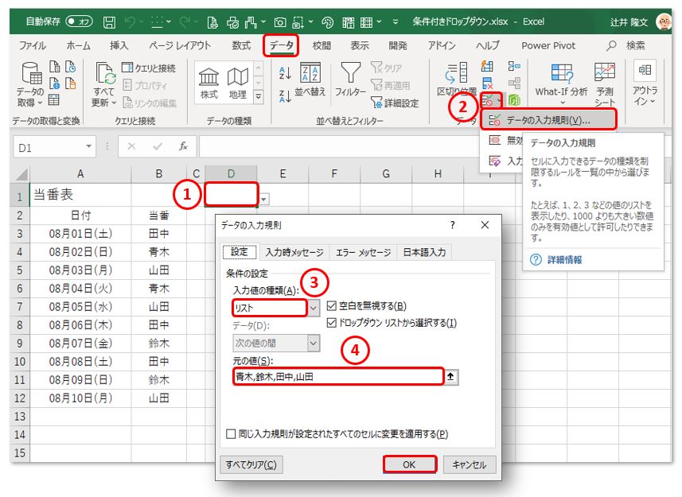Toggle the フィルター (Filter) funnel icon
The image size is (682, 497).
[351, 73]
